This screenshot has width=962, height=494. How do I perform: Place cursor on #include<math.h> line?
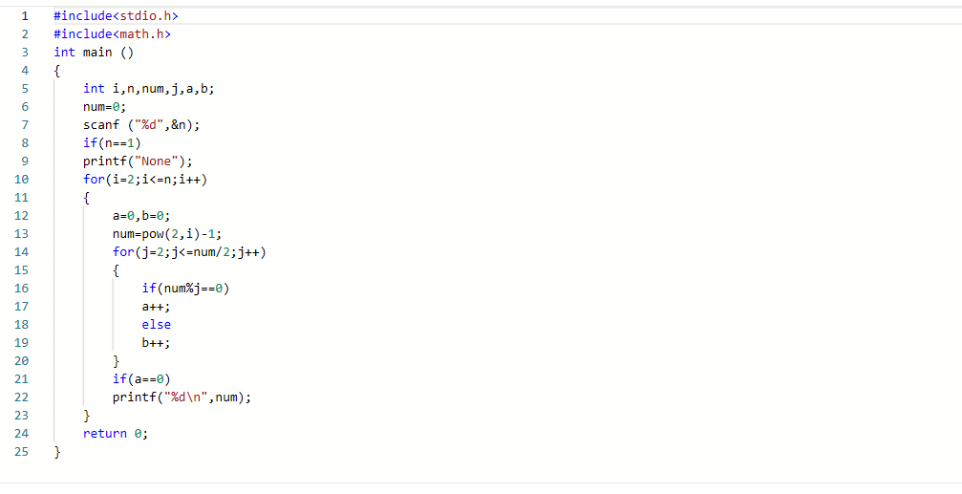[112, 34]
